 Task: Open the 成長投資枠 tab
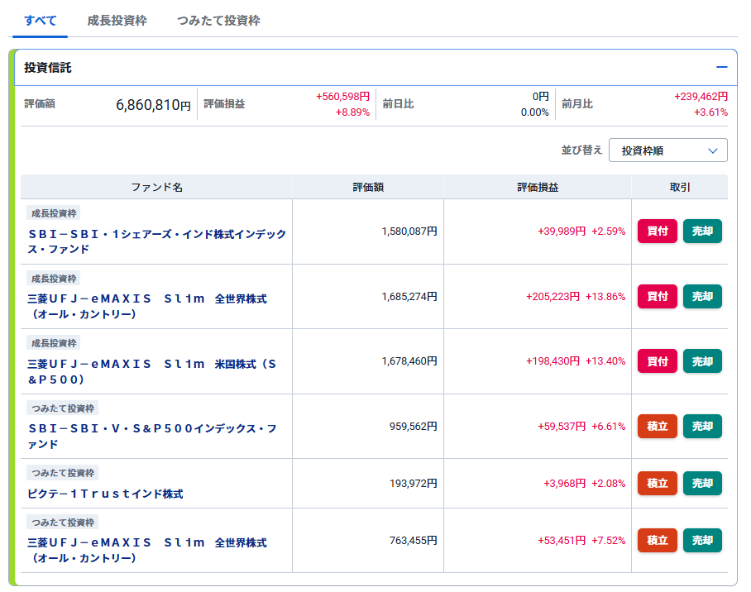click(x=117, y=21)
